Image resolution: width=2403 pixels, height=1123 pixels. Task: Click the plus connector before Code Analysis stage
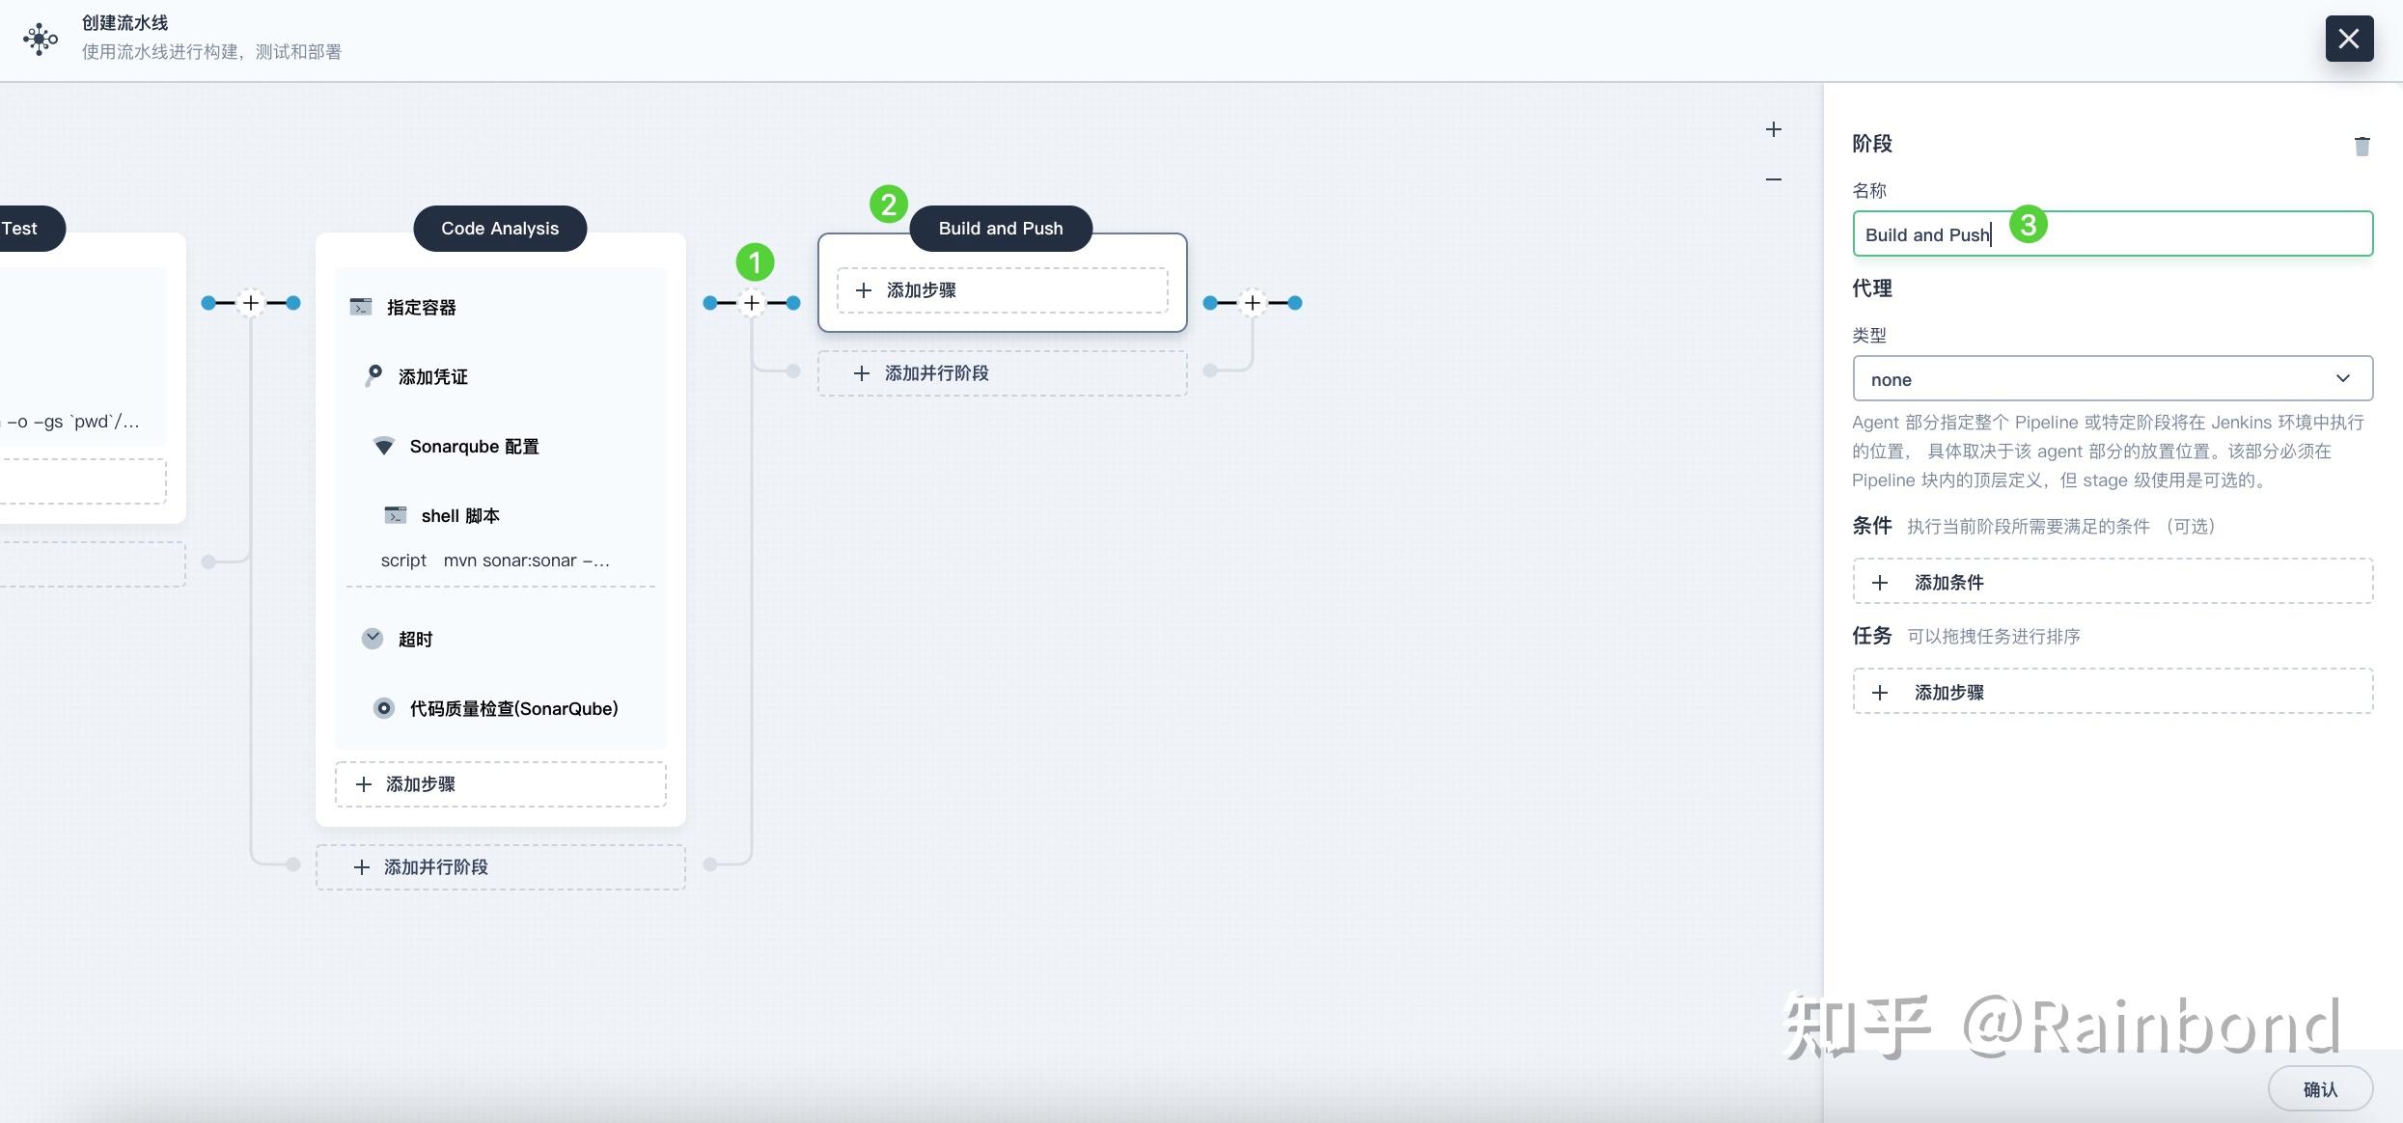(x=251, y=303)
